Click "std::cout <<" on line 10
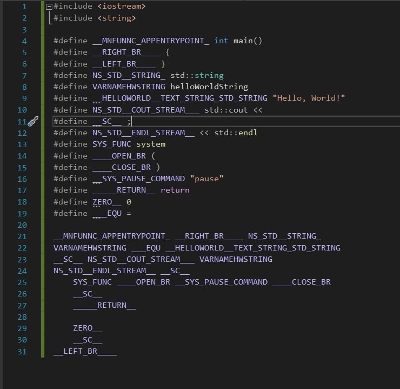Image resolution: width=400 pixels, height=389 pixels. (x=233, y=110)
